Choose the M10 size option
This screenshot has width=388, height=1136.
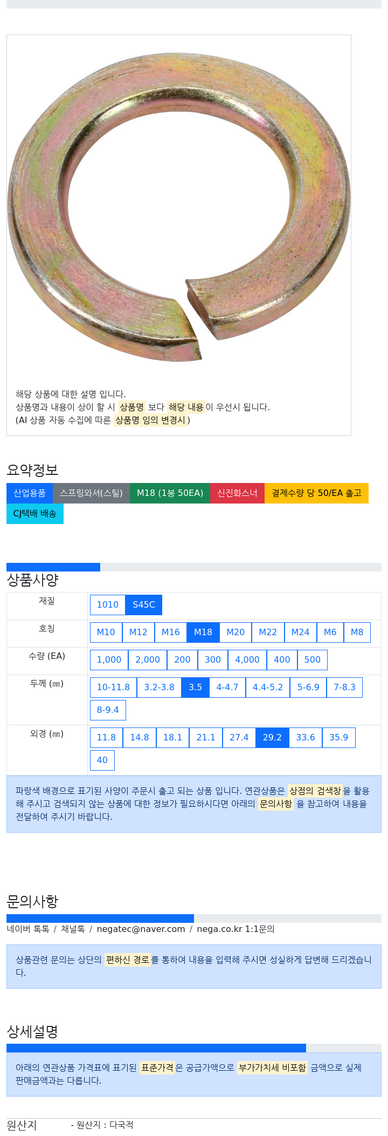[x=106, y=632]
